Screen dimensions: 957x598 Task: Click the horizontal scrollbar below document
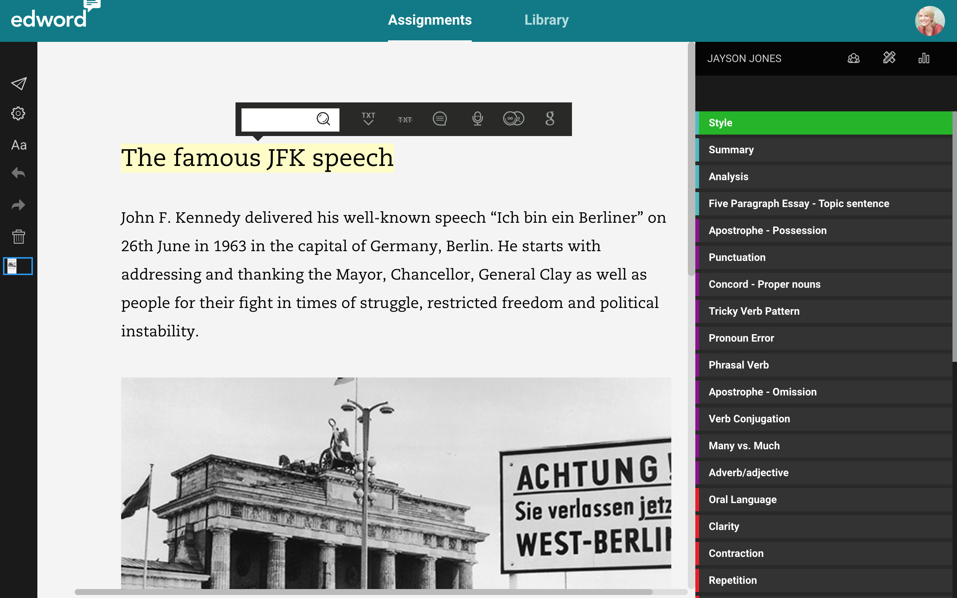click(x=363, y=592)
